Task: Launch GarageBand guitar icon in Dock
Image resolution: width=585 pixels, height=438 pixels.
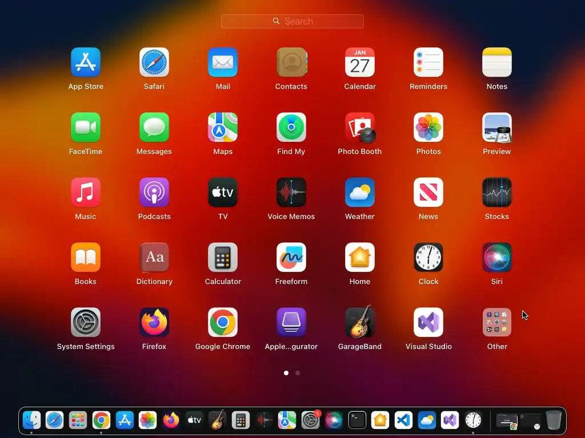Action: point(218,420)
